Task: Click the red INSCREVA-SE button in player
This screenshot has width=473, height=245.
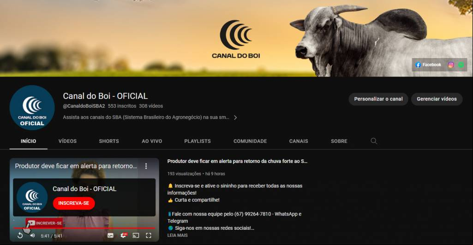Action: [74, 203]
